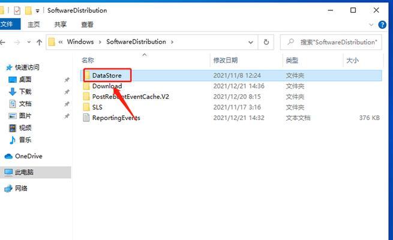This screenshot has width=393, height=240.
Task: Open 文档 in quick access
Action: (x=25, y=104)
